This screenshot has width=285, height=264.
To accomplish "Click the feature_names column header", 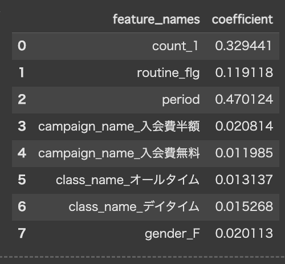I will 156,19.
